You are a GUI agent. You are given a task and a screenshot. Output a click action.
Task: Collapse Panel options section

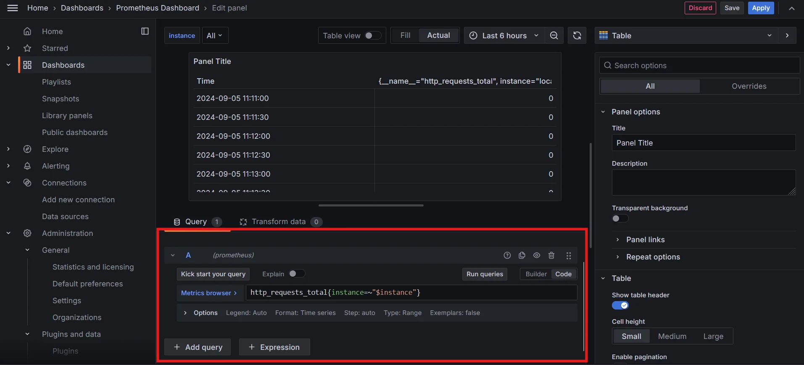click(603, 112)
